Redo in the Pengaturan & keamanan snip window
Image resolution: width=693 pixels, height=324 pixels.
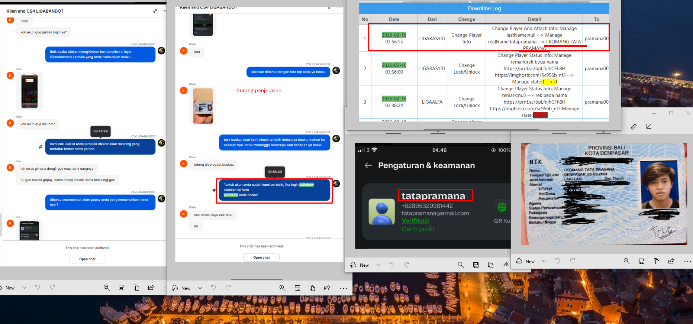tap(407, 265)
